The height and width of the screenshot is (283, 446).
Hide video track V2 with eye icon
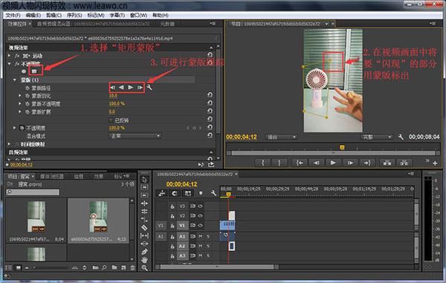pyautogui.click(x=201, y=216)
